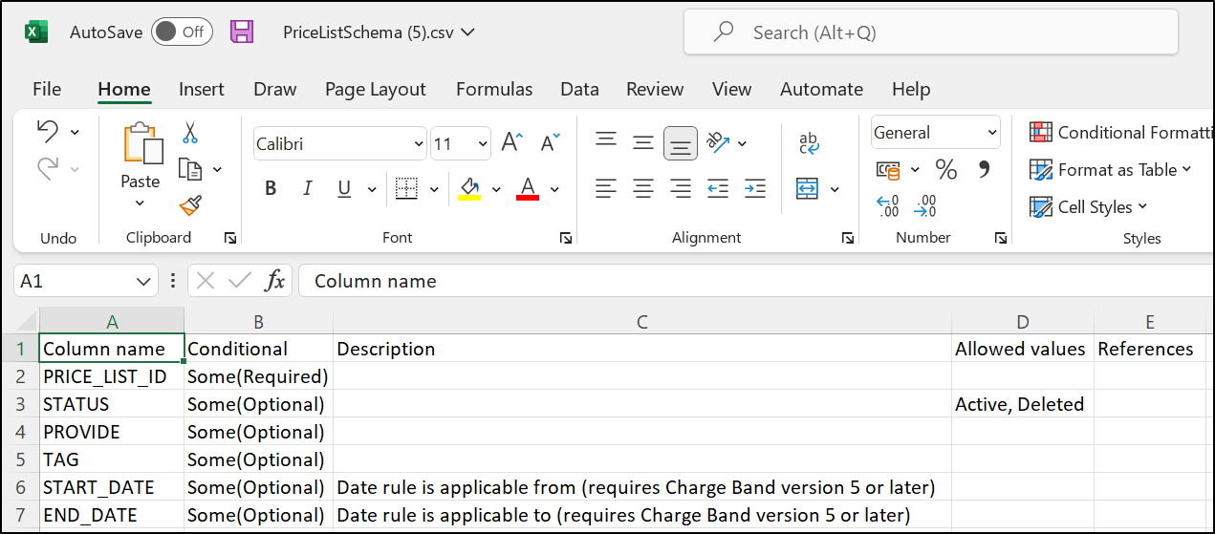
Task: Toggle the AutoSave switch
Action: pyautogui.click(x=181, y=32)
